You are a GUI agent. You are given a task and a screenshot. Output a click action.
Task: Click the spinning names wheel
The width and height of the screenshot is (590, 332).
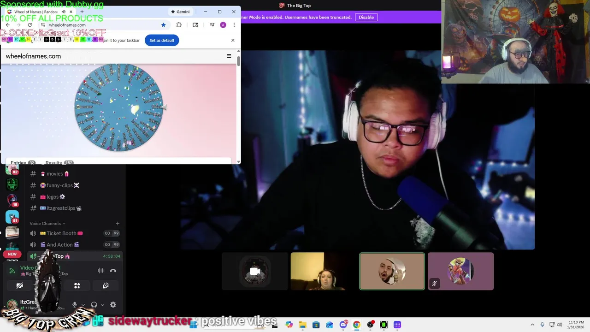tap(119, 107)
